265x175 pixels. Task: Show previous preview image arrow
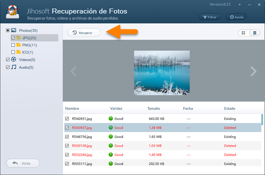pos(74,71)
